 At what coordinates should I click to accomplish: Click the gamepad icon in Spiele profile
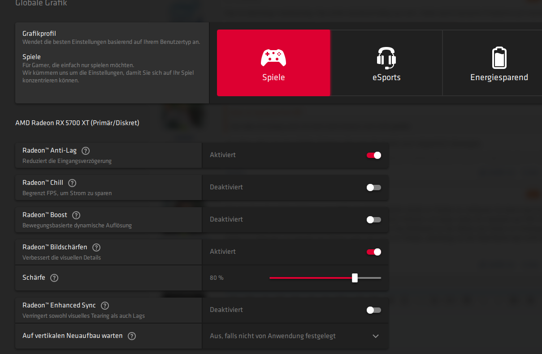click(273, 58)
